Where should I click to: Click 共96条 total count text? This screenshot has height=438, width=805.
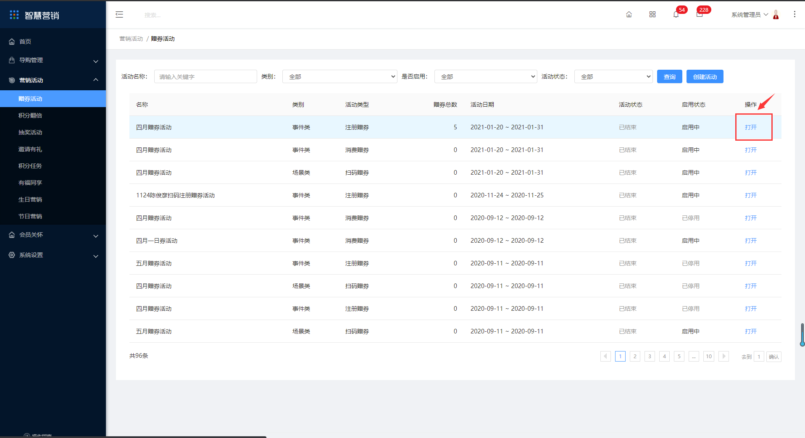[139, 356]
